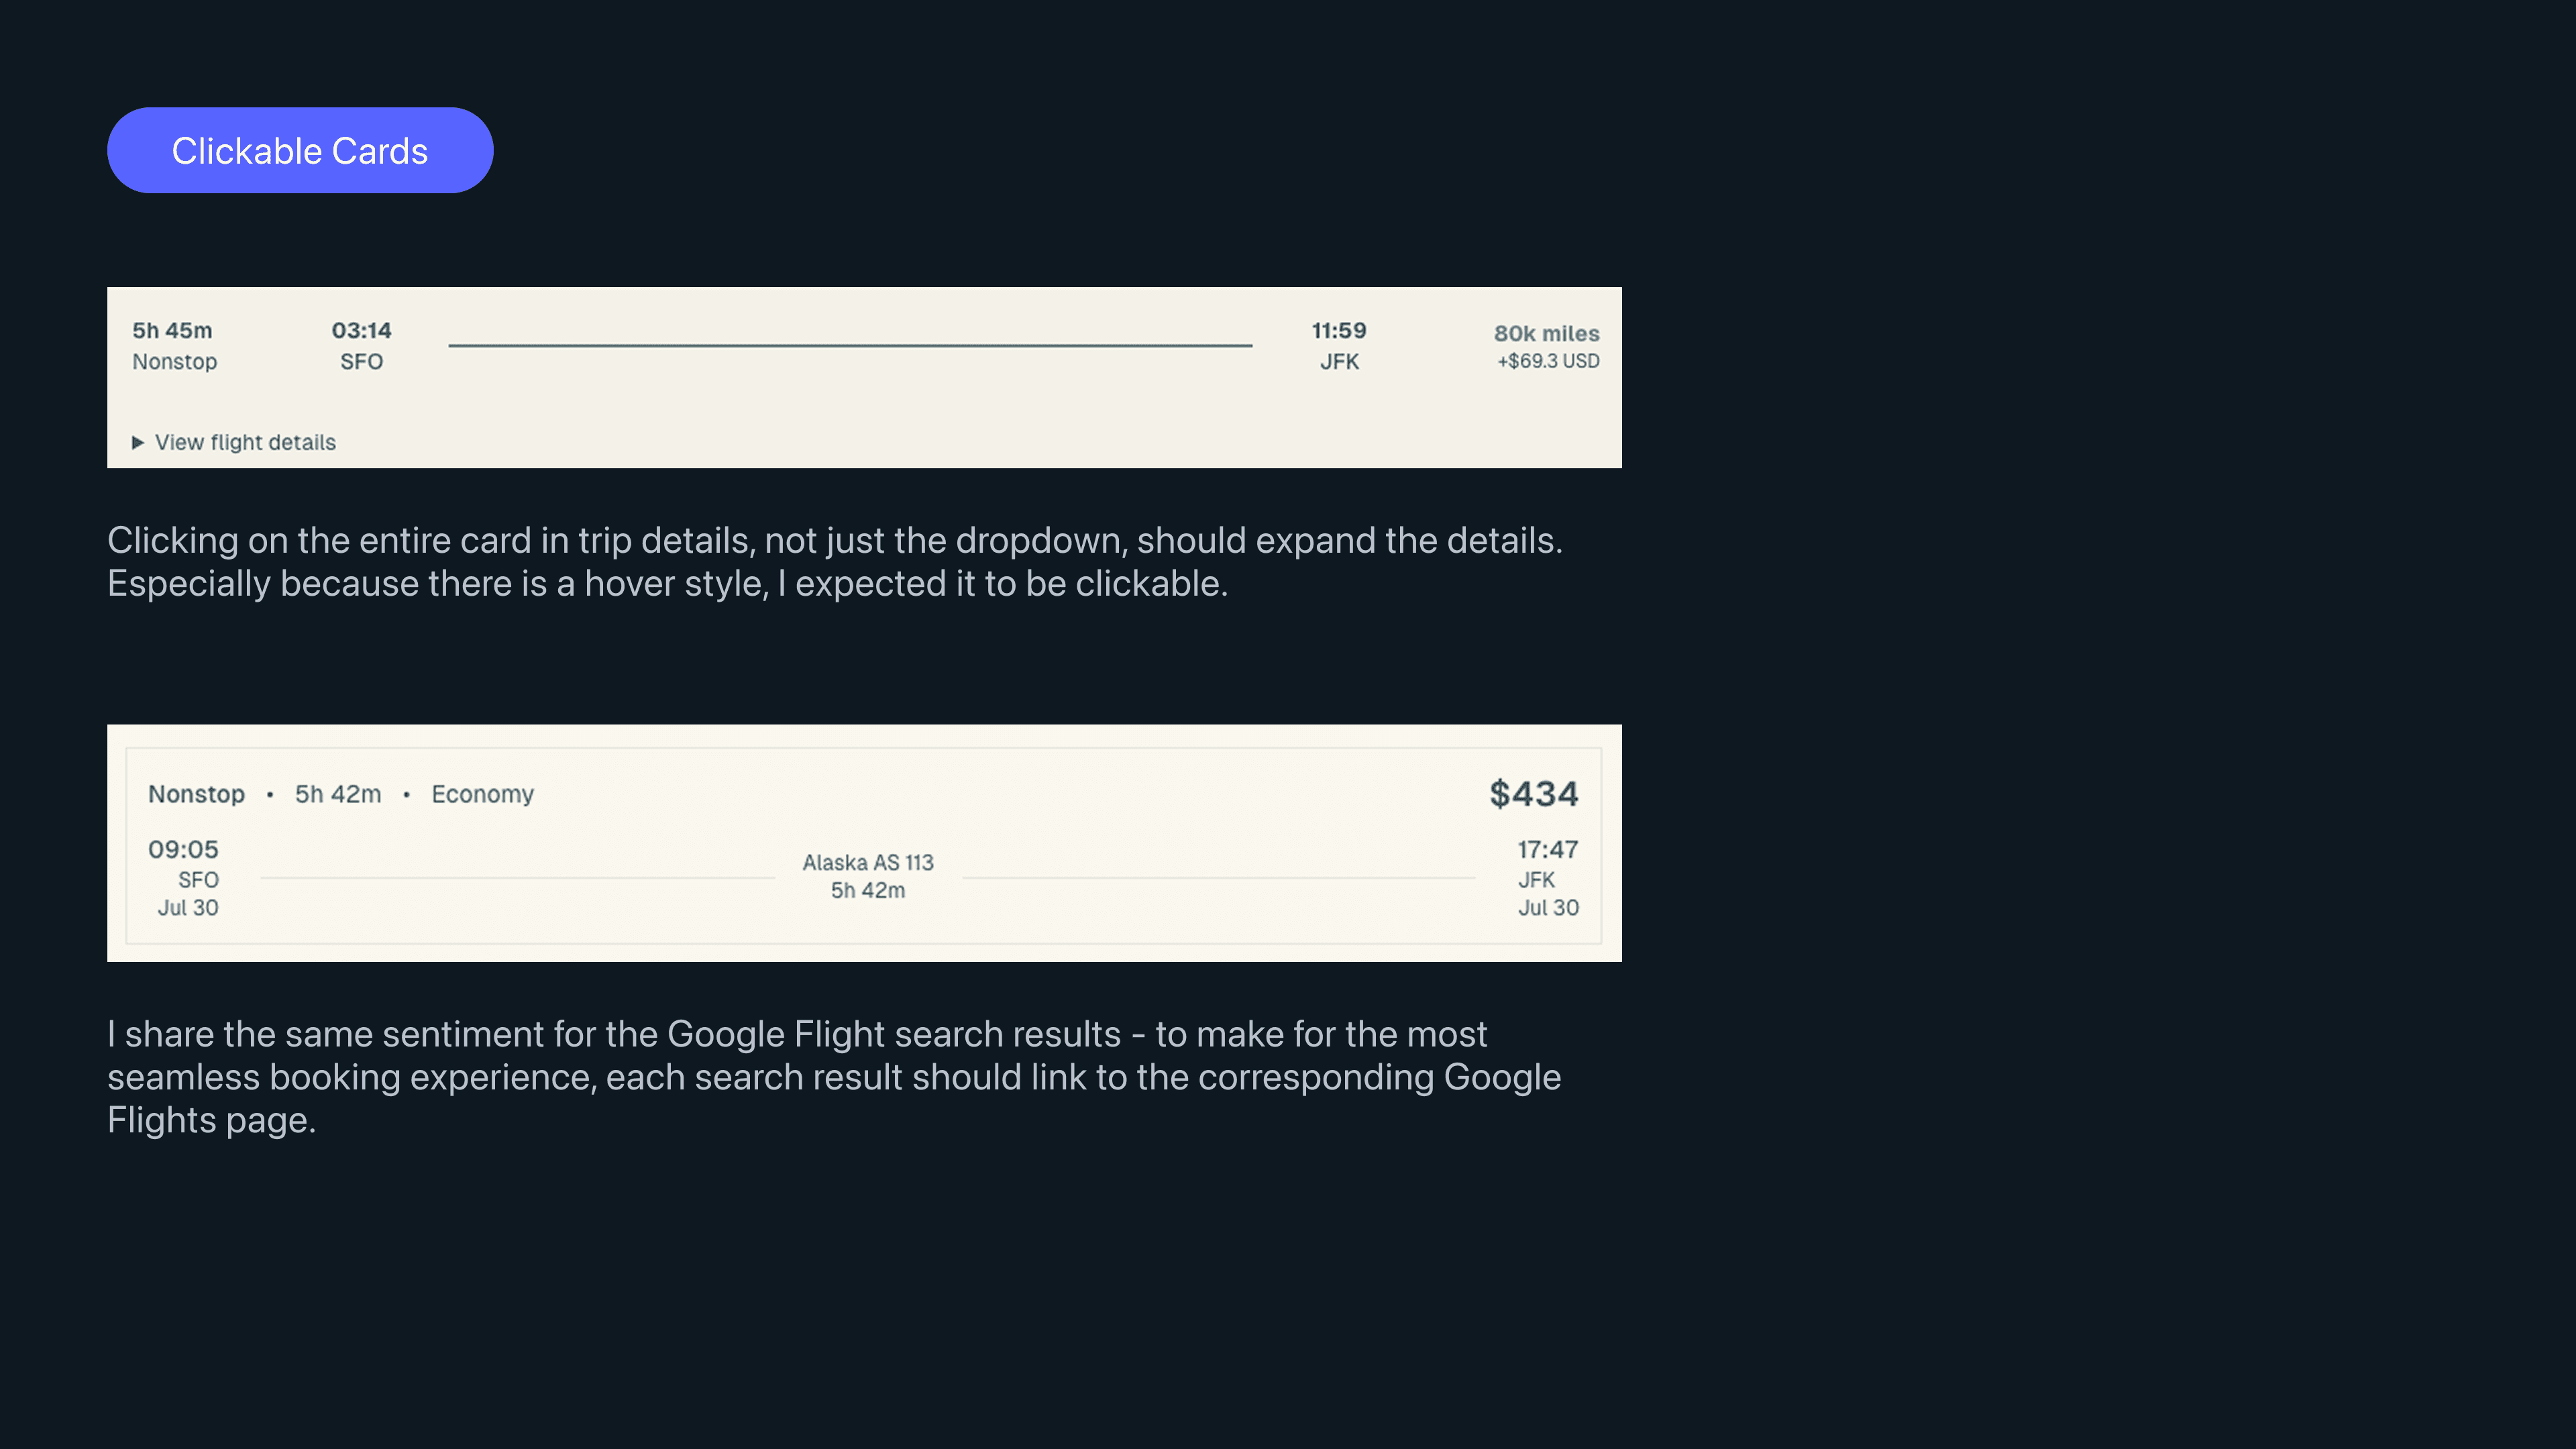Select the 09:05 SFO departure on second card
Image resolution: width=2576 pixels, height=1449 pixels.
click(184, 849)
